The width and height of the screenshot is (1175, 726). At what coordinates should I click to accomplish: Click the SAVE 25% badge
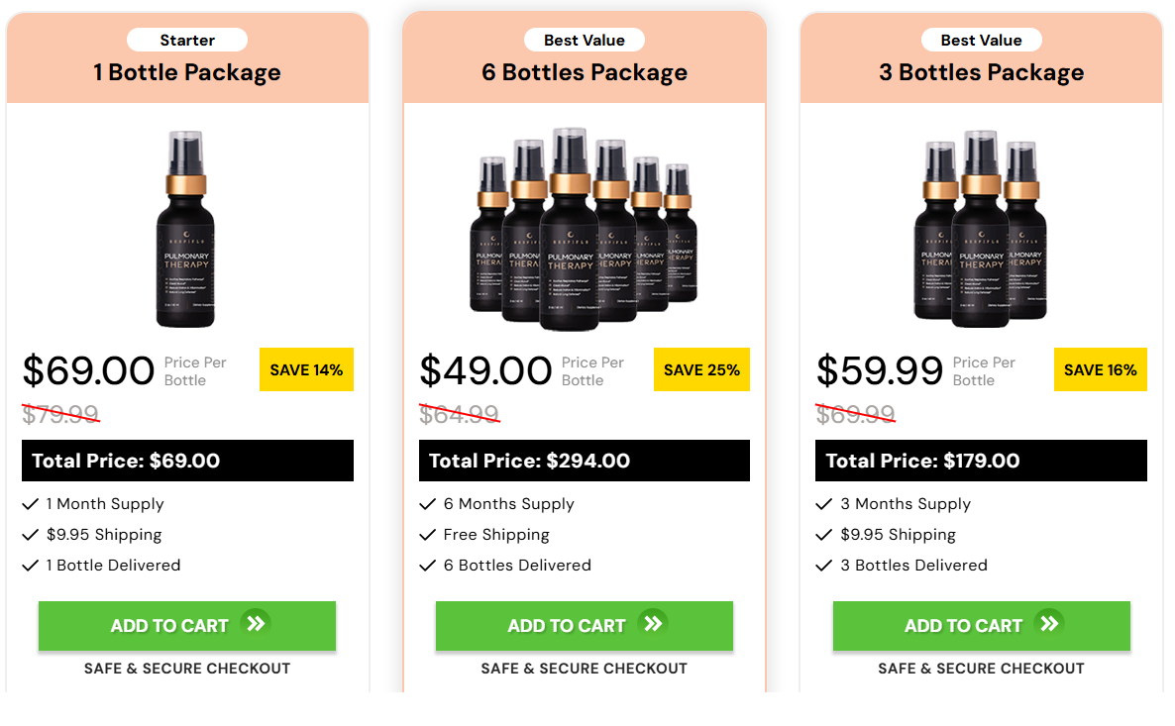pyautogui.click(x=701, y=369)
